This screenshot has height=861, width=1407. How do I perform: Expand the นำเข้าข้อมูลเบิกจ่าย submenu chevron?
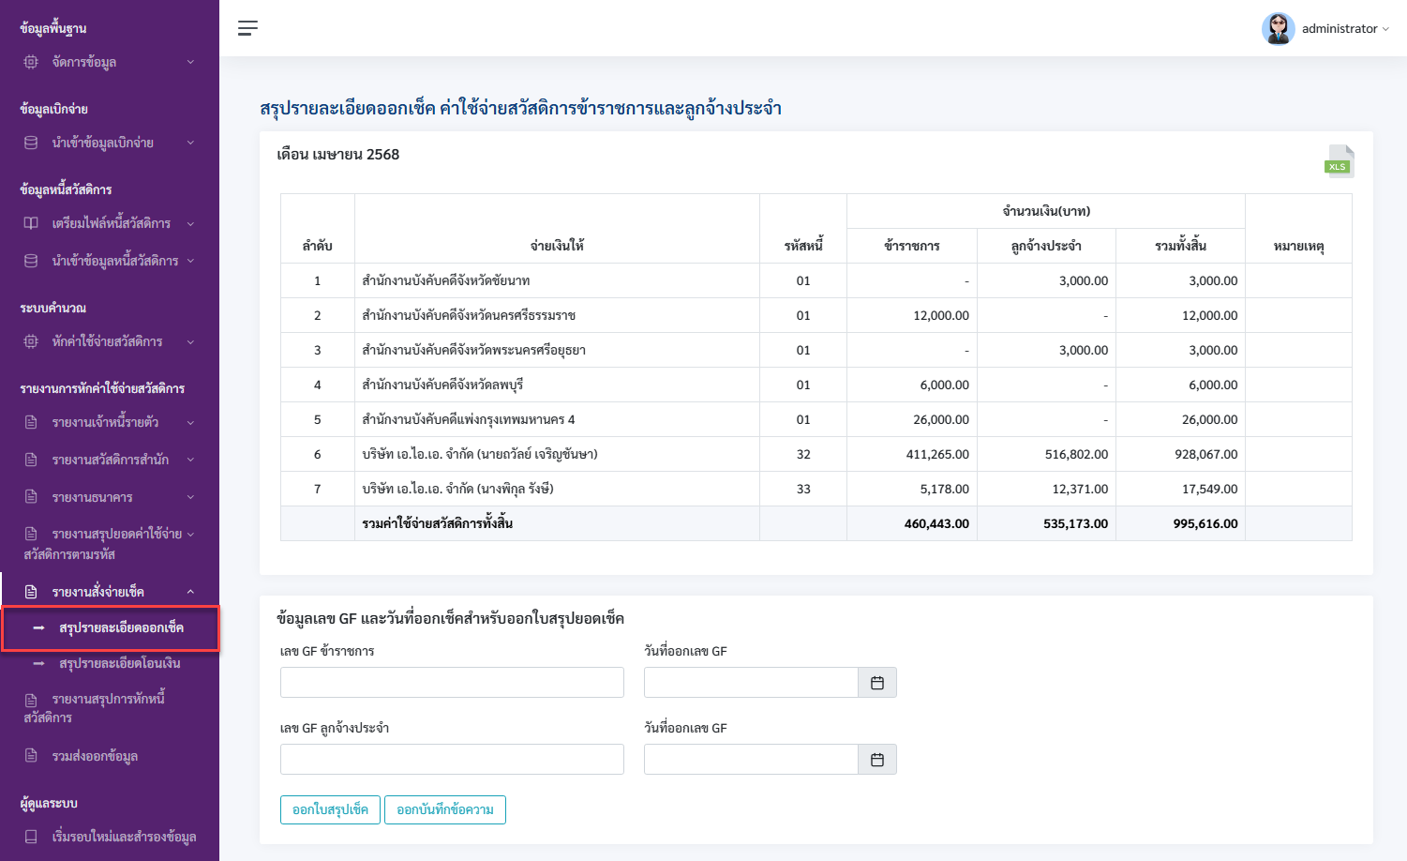point(190,143)
